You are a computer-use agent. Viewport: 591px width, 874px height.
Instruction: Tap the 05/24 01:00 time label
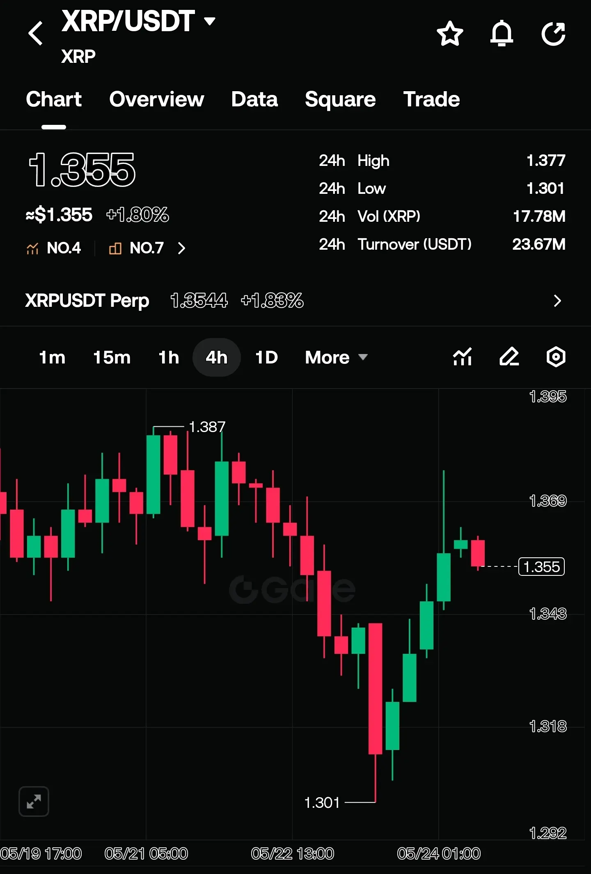(x=439, y=854)
